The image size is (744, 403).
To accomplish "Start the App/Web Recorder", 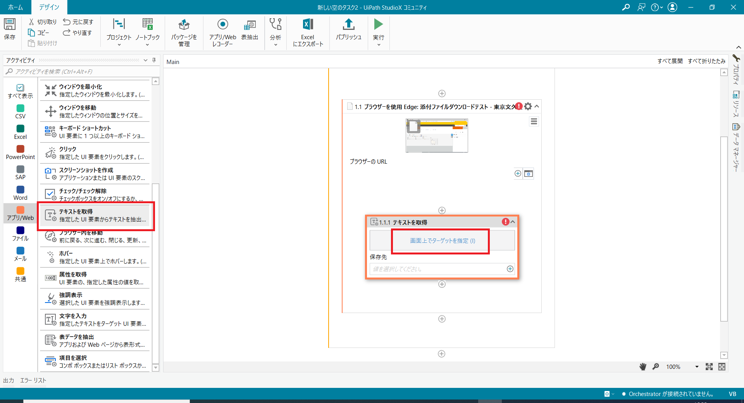I will pyautogui.click(x=222, y=31).
